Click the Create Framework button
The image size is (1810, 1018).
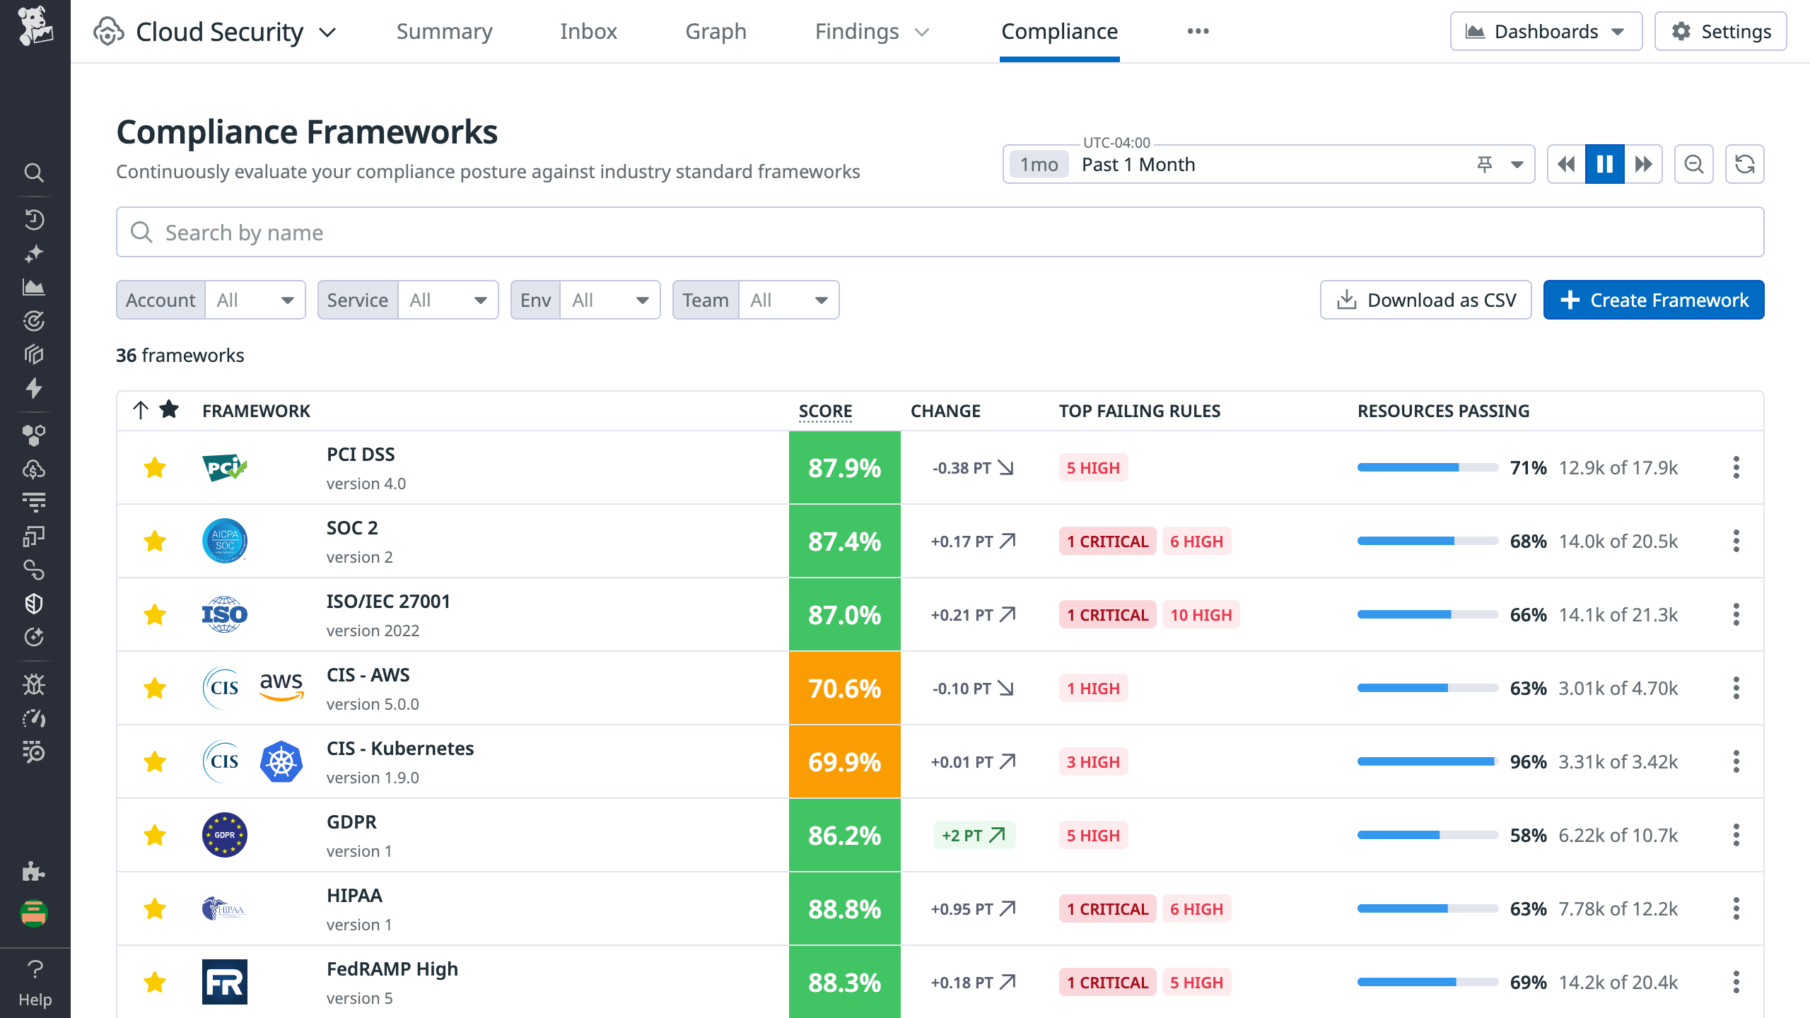click(1653, 300)
